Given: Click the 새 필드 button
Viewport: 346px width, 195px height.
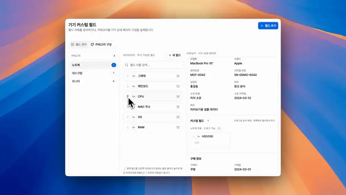Looking at the screenshot, I should tap(175, 55).
